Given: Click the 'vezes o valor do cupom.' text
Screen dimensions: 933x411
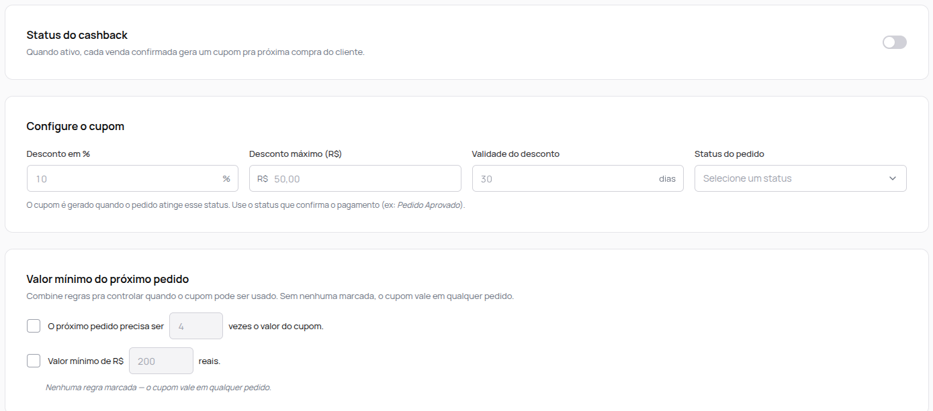Looking at the screenshot, I should coord(276,327).
